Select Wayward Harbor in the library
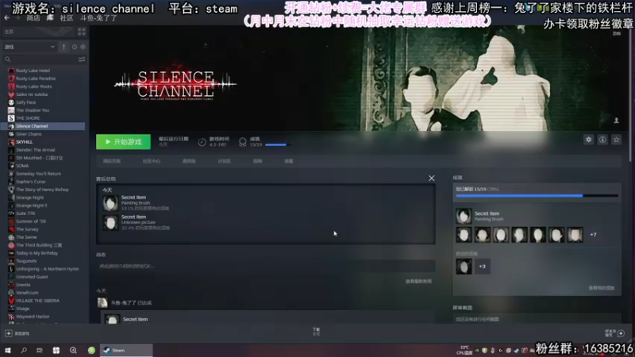This screenshot has height=357, width=635. [x=33, y=317]
